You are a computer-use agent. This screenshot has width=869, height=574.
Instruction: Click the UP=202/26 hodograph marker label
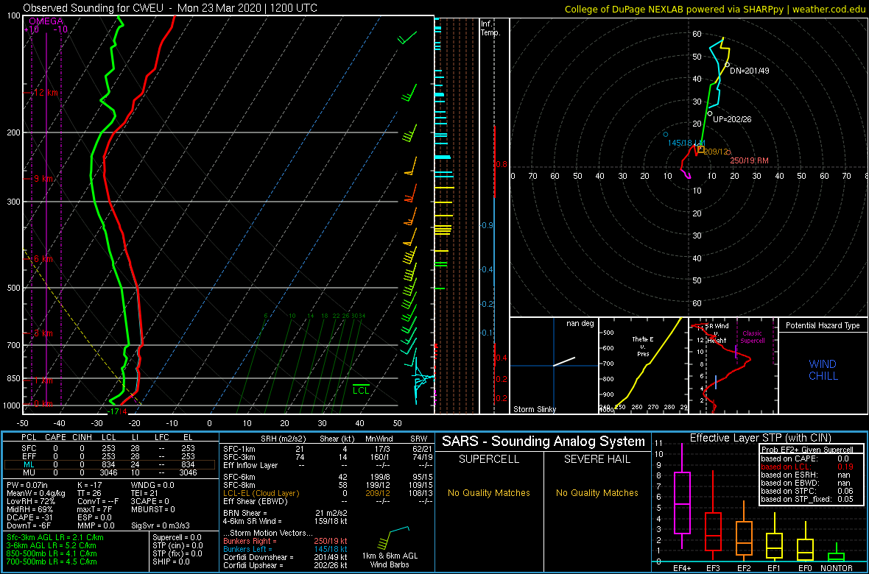coord(732,119)
